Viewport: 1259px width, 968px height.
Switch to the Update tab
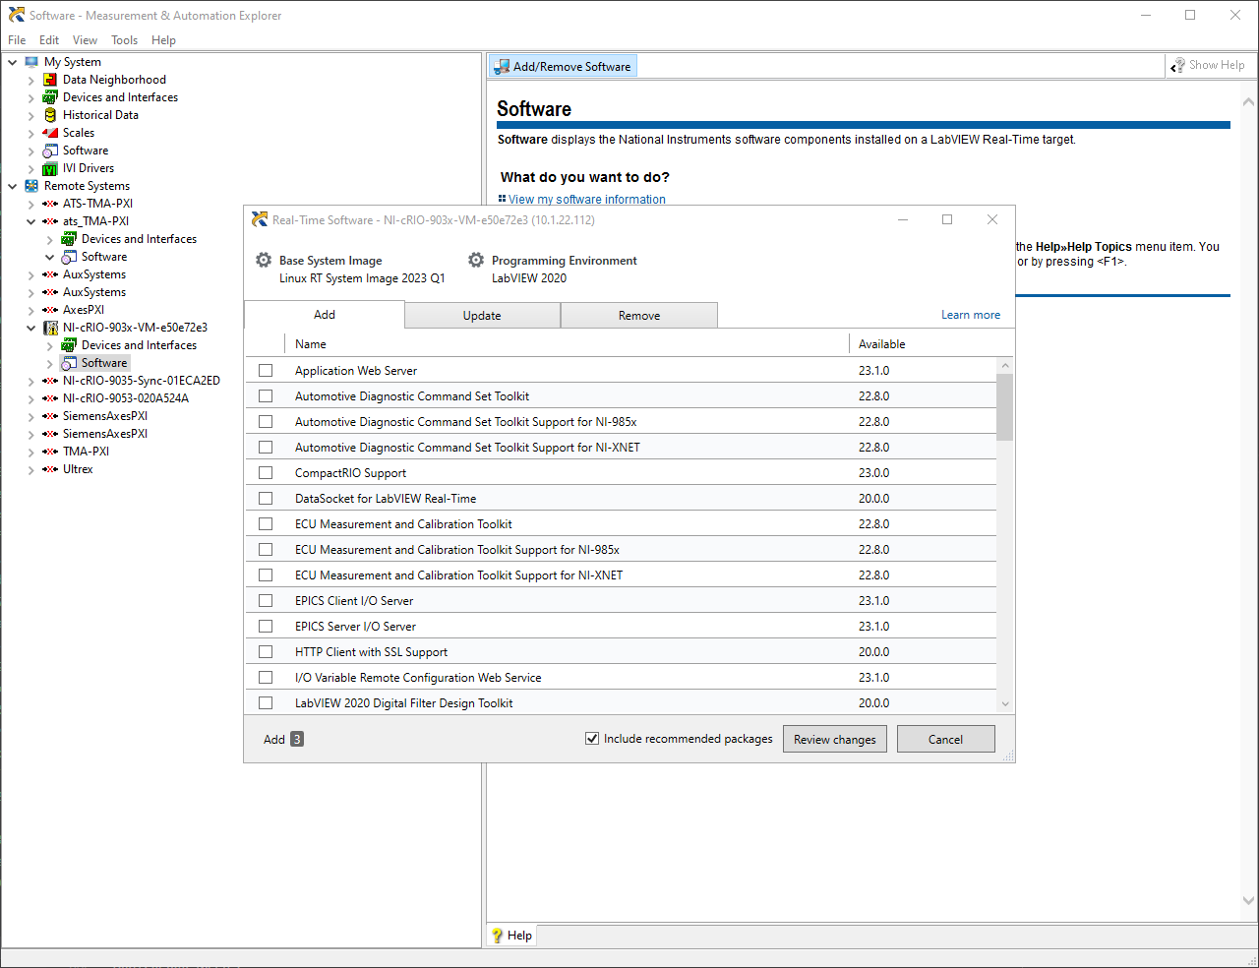point(482,316)
